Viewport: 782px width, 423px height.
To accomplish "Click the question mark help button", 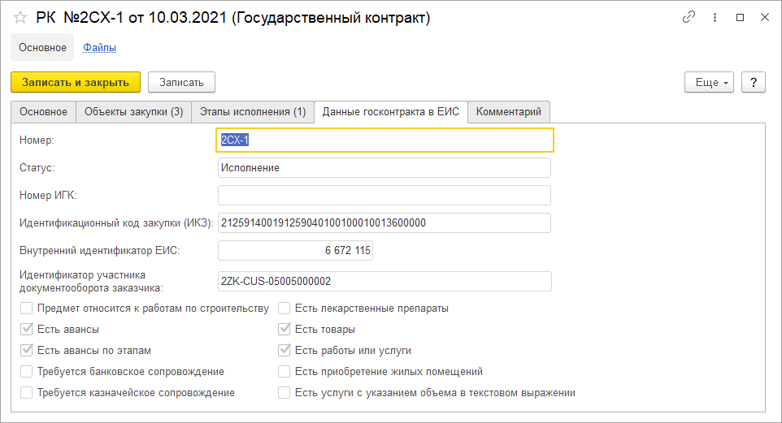I will pos(754,82).
